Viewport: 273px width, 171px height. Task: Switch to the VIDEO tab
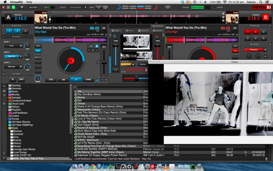click(x=129, y=30)
